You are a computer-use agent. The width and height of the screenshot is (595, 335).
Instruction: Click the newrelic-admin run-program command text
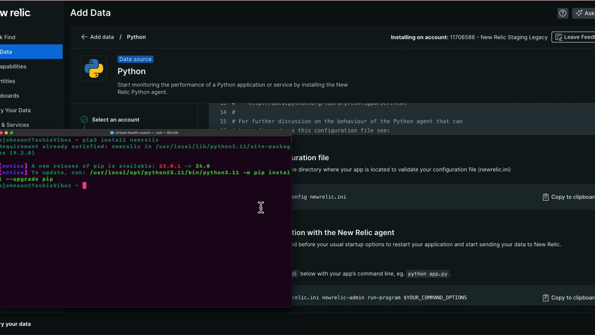pyautogui.click(x=379, y=298)
